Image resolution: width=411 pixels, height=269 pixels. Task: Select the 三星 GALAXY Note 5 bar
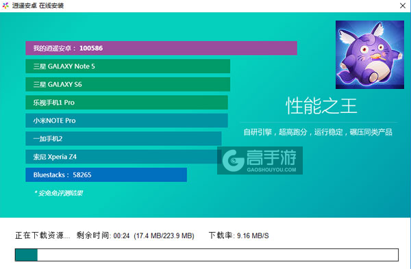127,66
